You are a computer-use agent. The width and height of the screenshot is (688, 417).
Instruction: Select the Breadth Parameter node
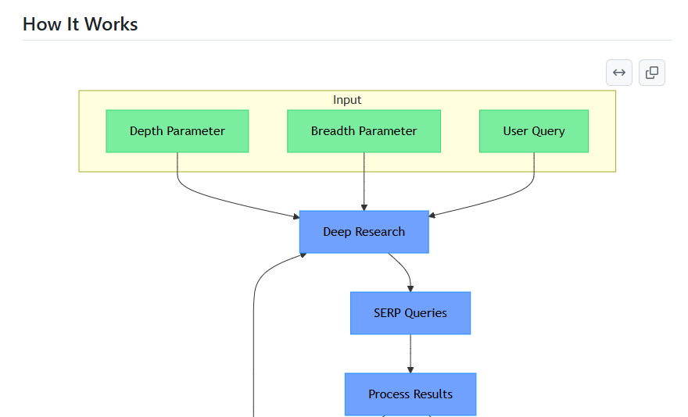coord(364,131)
